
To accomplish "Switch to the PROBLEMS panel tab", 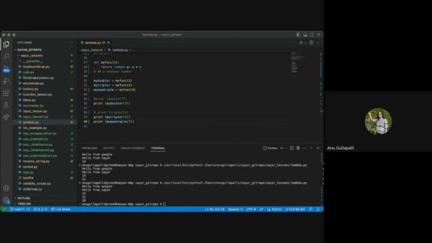I will 90,148.
